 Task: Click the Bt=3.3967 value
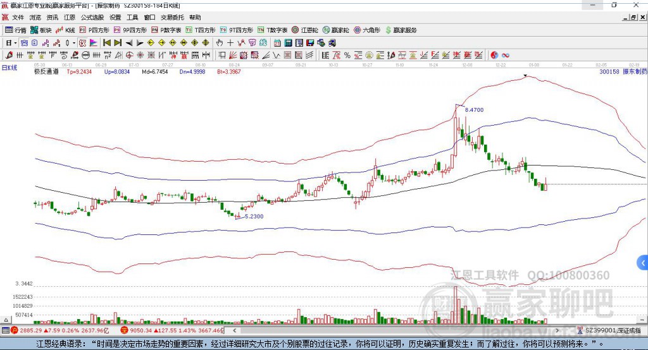coord(229,72)
